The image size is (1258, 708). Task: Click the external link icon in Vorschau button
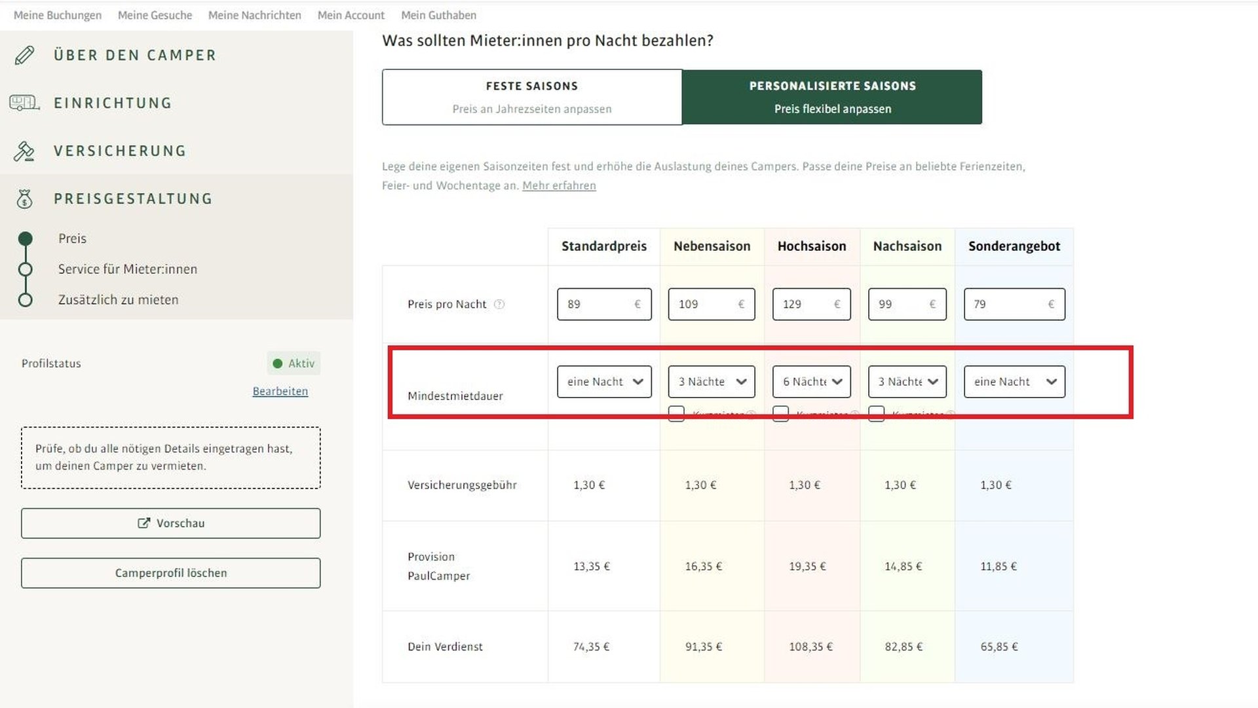pos(143,523)
